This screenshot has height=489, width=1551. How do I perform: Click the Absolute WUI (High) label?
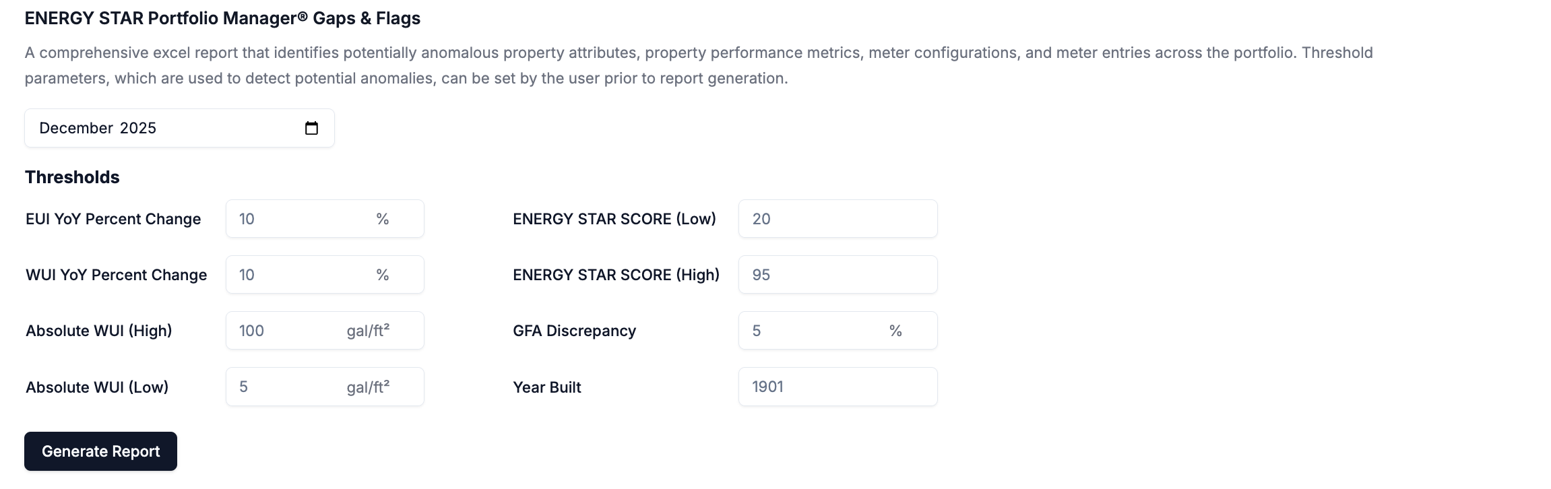98,331
